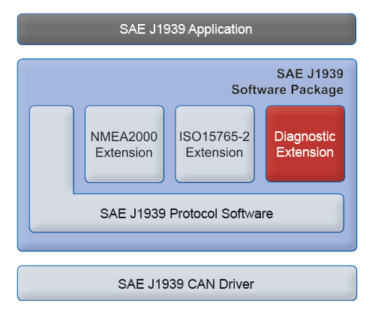Select the ISO15765-2 Extension box
375x315 pixels.
(215, 144)
